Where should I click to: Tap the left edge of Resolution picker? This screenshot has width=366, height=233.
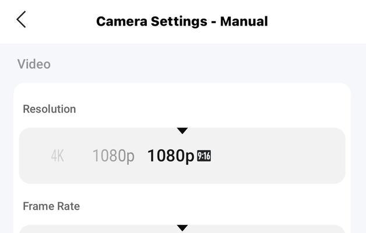[33, 156]
